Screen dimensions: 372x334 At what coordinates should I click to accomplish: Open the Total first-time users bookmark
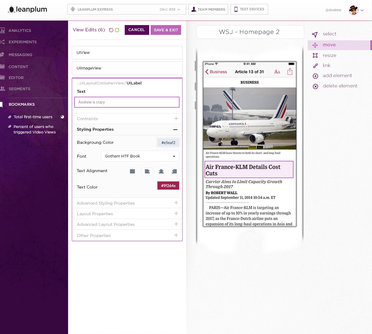pos(33,117)
